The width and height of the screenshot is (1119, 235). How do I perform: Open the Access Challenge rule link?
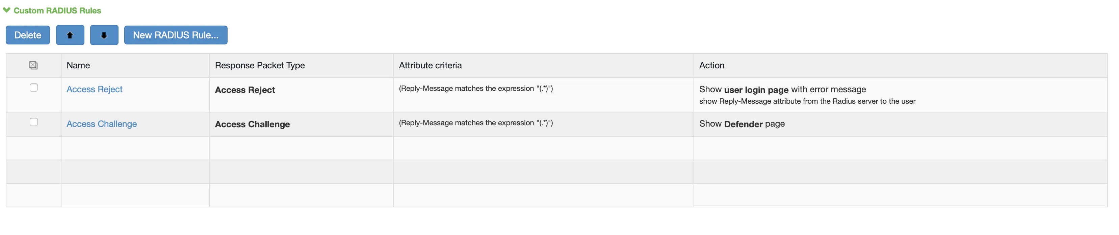pos(102,124)
